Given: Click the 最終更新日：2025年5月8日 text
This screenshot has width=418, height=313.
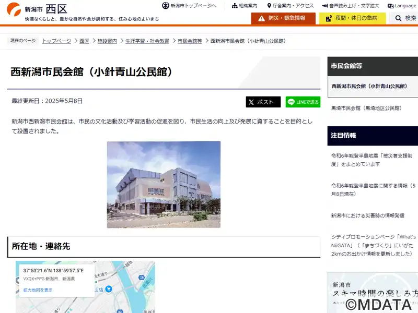Looking at the screenshot, I should (x=47, y=101).
